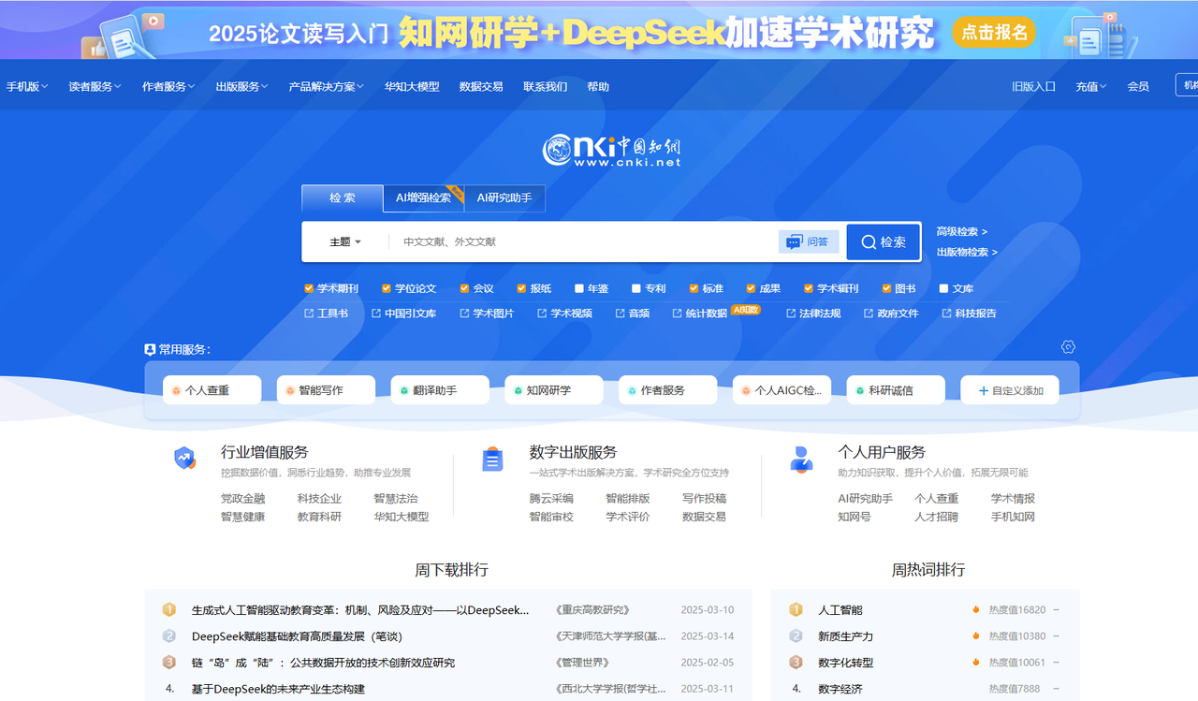The image size is (1198, 701).
Task: Click the 行业增值服务 shield icon
Action: 185,459
